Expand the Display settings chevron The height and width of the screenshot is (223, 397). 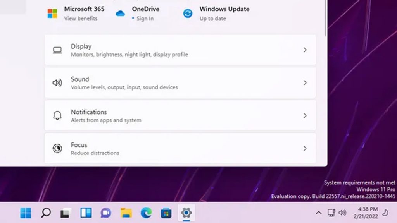pos(305,50)
